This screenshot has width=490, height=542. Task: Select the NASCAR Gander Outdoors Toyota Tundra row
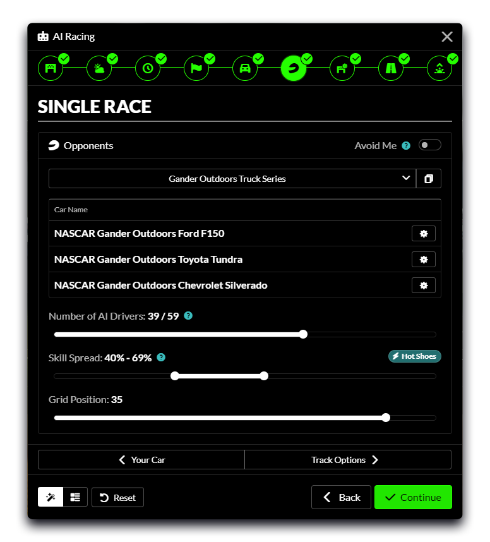point(245,260)
